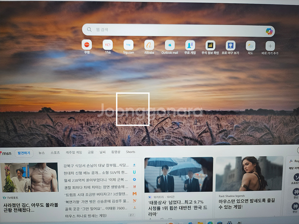The width and height of the screenshot is (299, 224).
Task: Open the 무료 게임 chess icon
Action: pos(190,45)
